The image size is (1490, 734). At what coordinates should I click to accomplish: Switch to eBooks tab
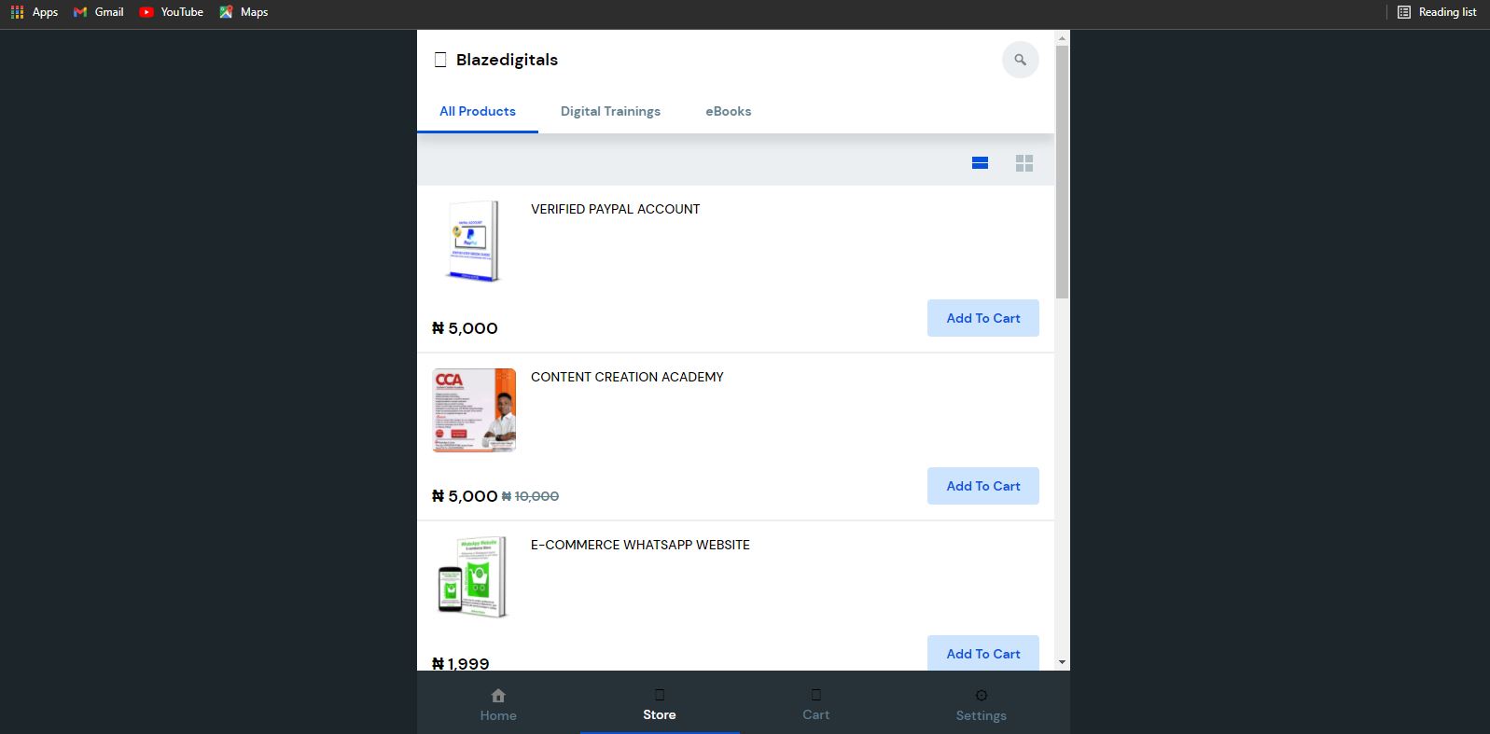729,111
